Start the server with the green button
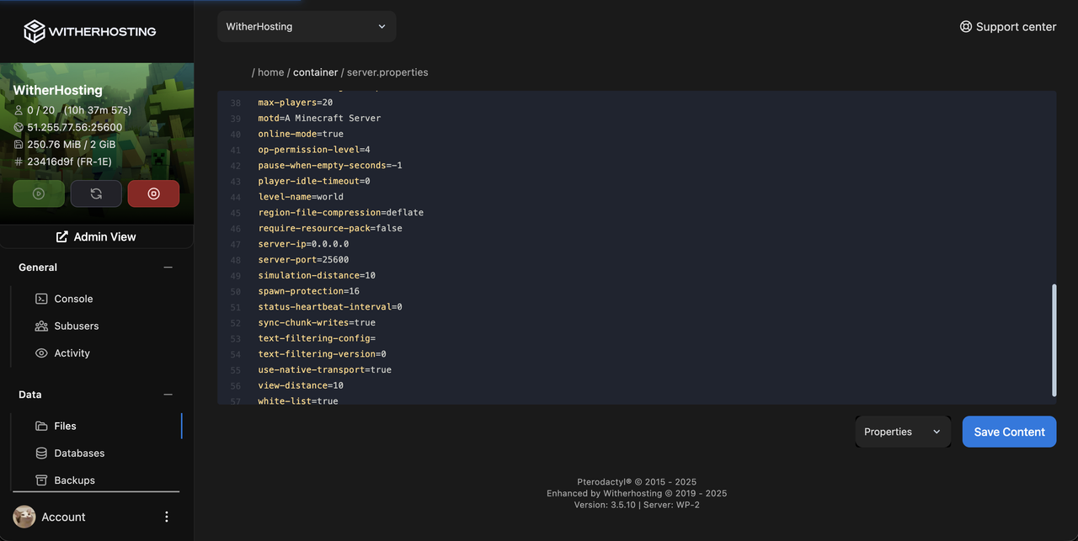Viewport: 1078px width, 541px height. click(39, 194)
